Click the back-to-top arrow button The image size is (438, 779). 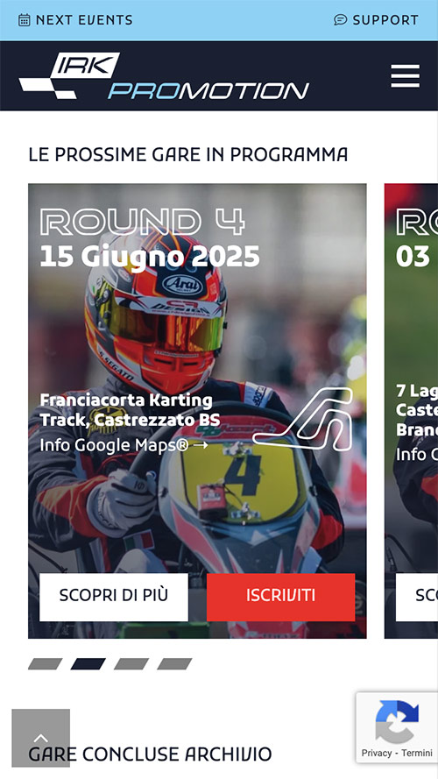click(x=40, y=738)
